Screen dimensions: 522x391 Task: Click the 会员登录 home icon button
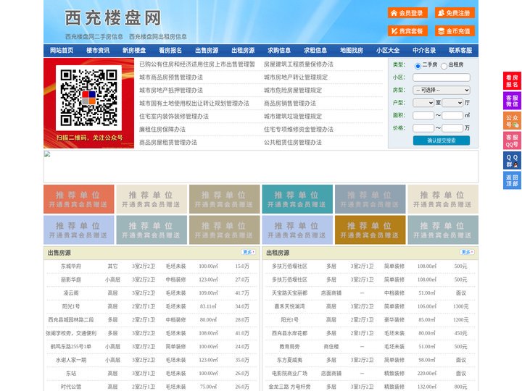(407, 13)
